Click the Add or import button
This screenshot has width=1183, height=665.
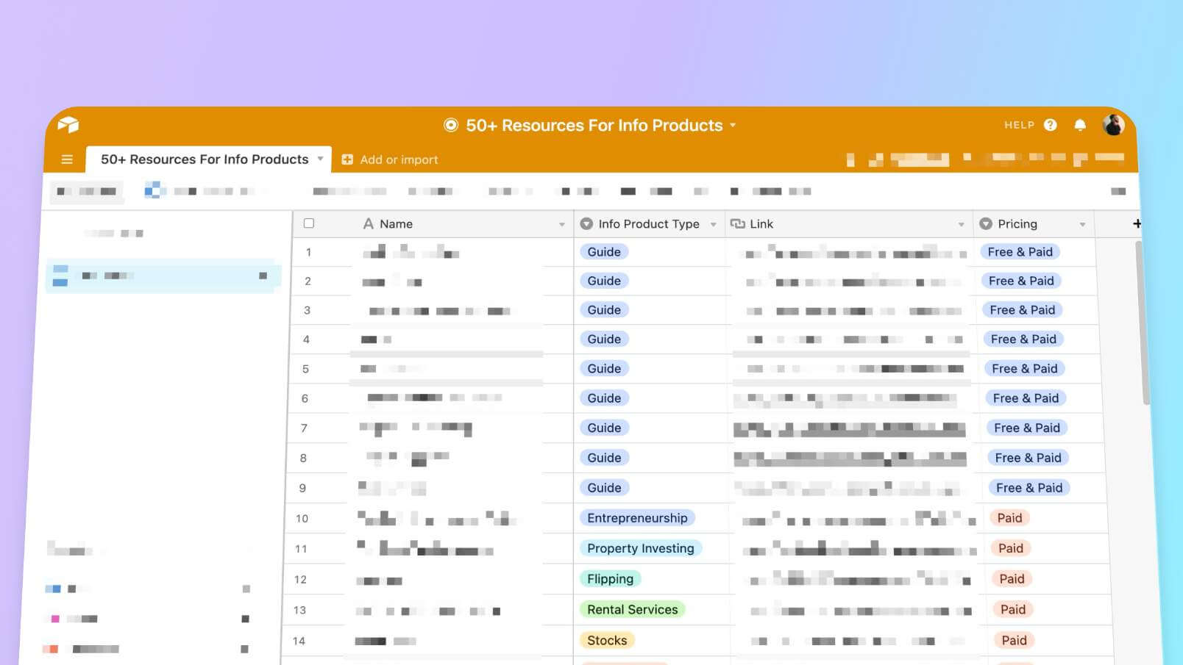point(390,159)
